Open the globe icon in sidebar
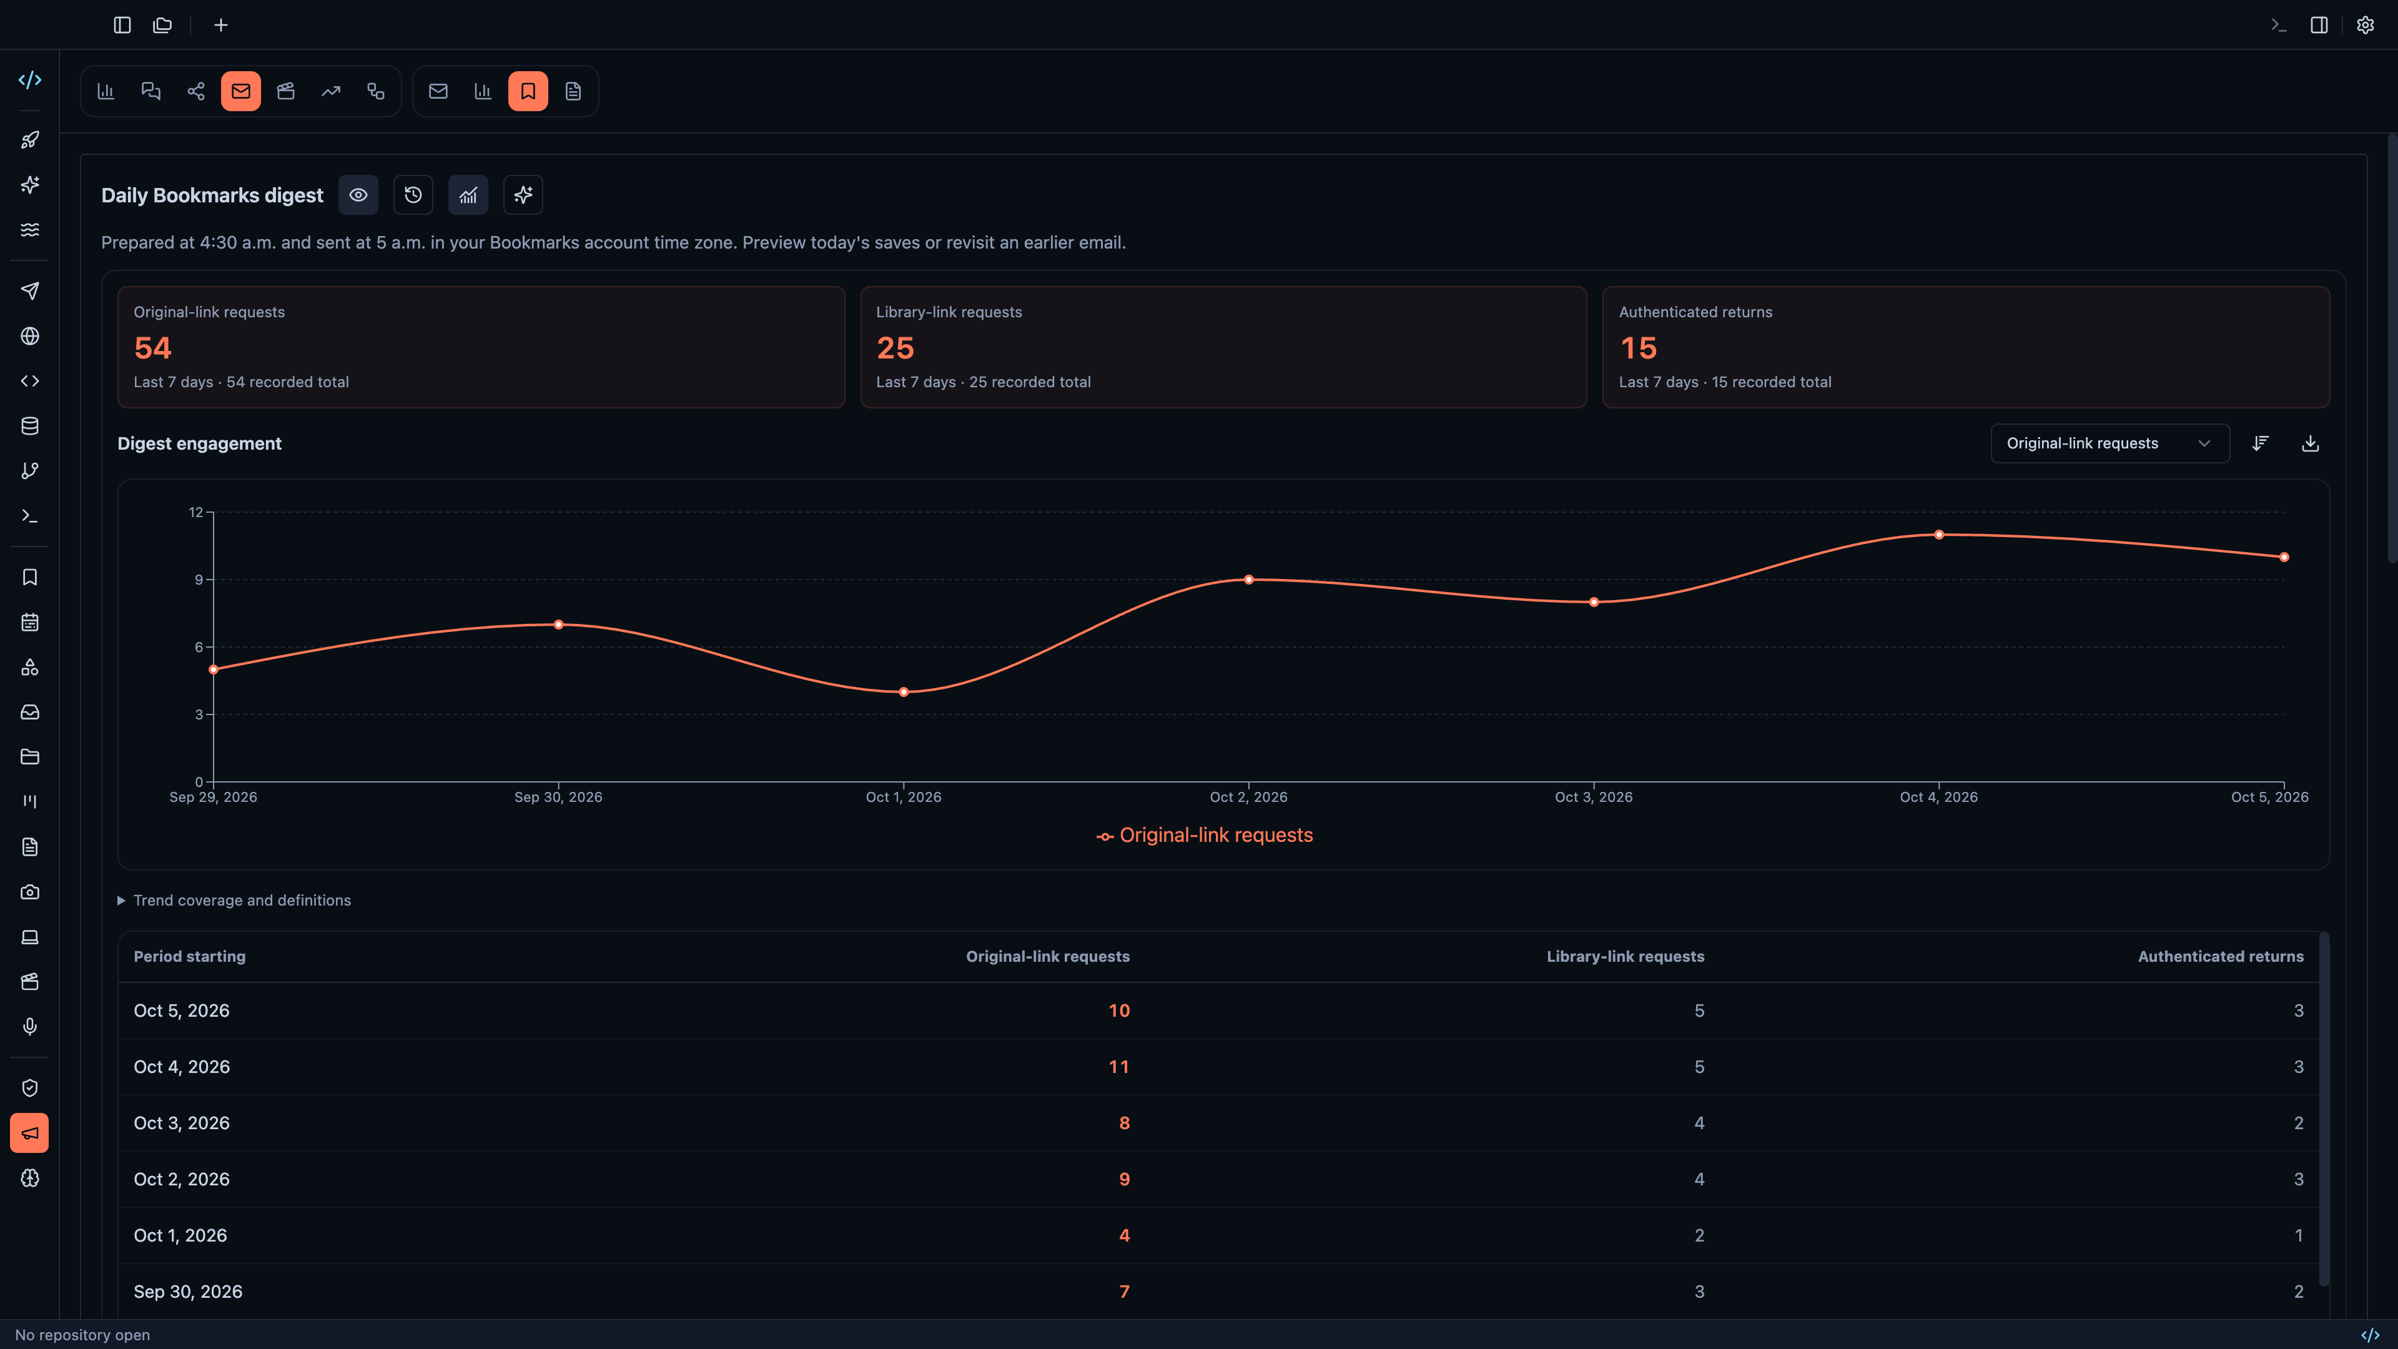Viewport: 2398px width, 1349px height. pos(30,336)
